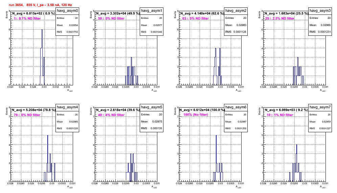
Task: Select the N_avg = 1.683e+04 (25.5 %) label
Action: (x=286, y=13)
